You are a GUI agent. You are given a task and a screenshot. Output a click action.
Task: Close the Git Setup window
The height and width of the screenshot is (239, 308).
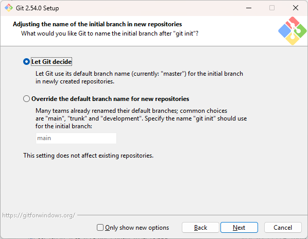[x=296, y=8]
